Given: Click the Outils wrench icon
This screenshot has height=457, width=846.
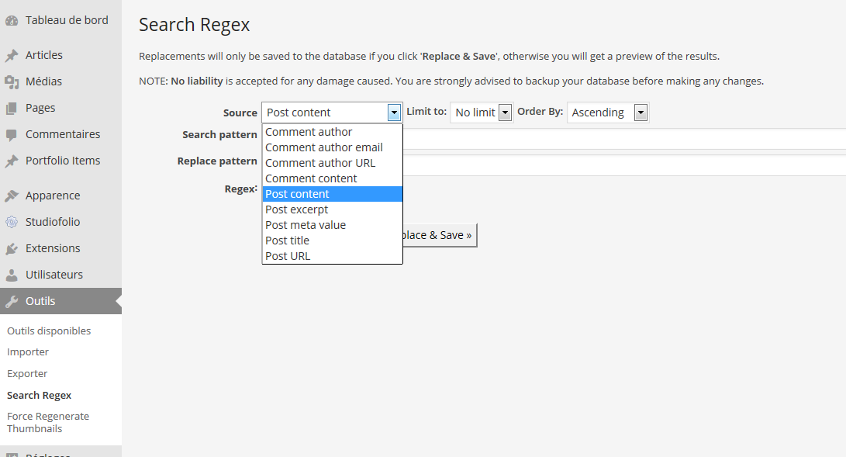Looking at the screenshot, I should point(12,302).
